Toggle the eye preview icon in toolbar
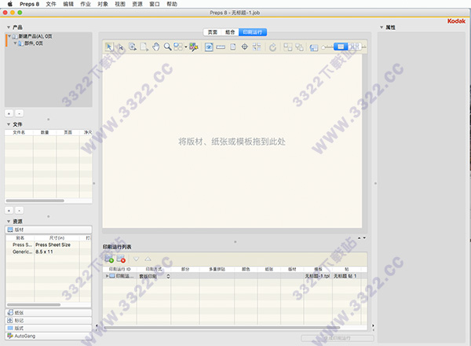Viewport: 471px width, 346px height. [x=209, y=46]
